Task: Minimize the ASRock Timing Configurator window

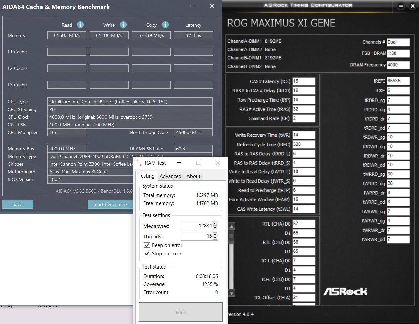Action: pyautogui.click(x=401, y=6)
